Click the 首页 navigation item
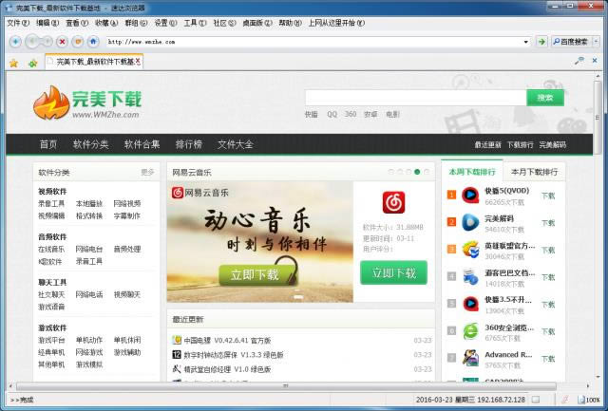Screen dimensions: 608x411 pyautogui.click(x=48, y=144)
